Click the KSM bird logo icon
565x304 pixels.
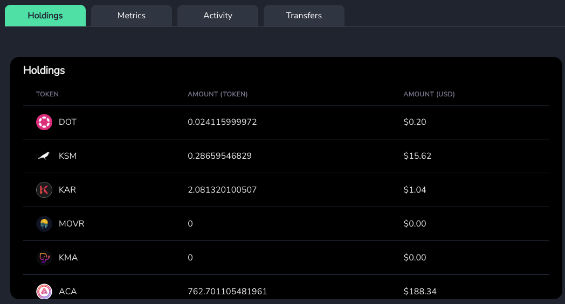click(x=44, y=156)
